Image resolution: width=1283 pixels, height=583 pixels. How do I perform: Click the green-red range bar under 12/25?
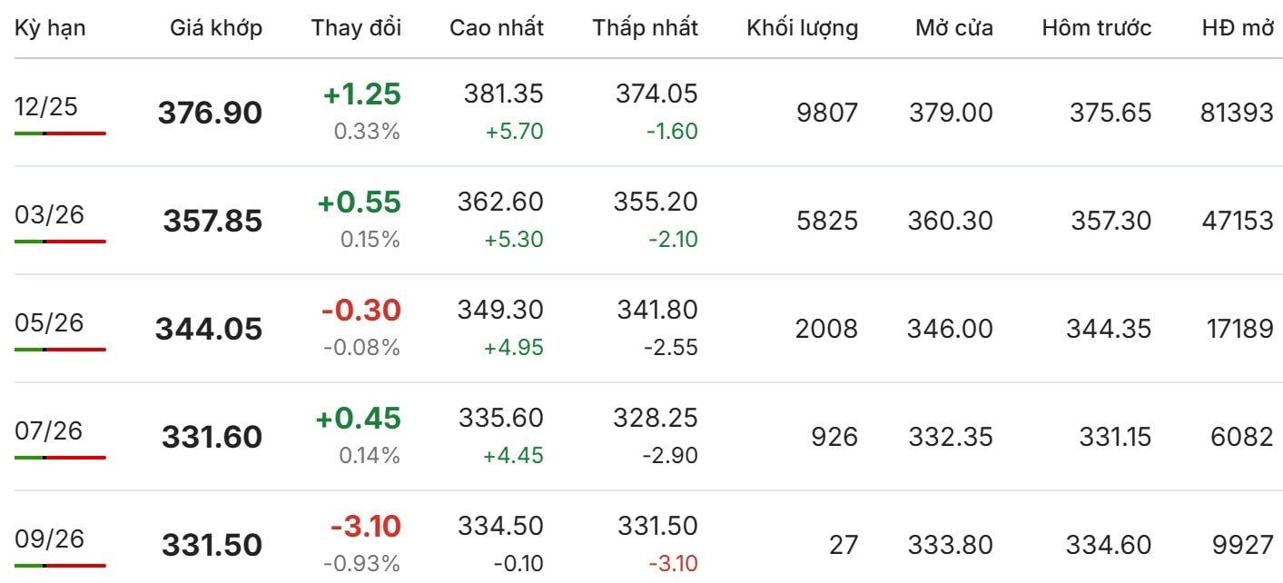pos(60,133)
